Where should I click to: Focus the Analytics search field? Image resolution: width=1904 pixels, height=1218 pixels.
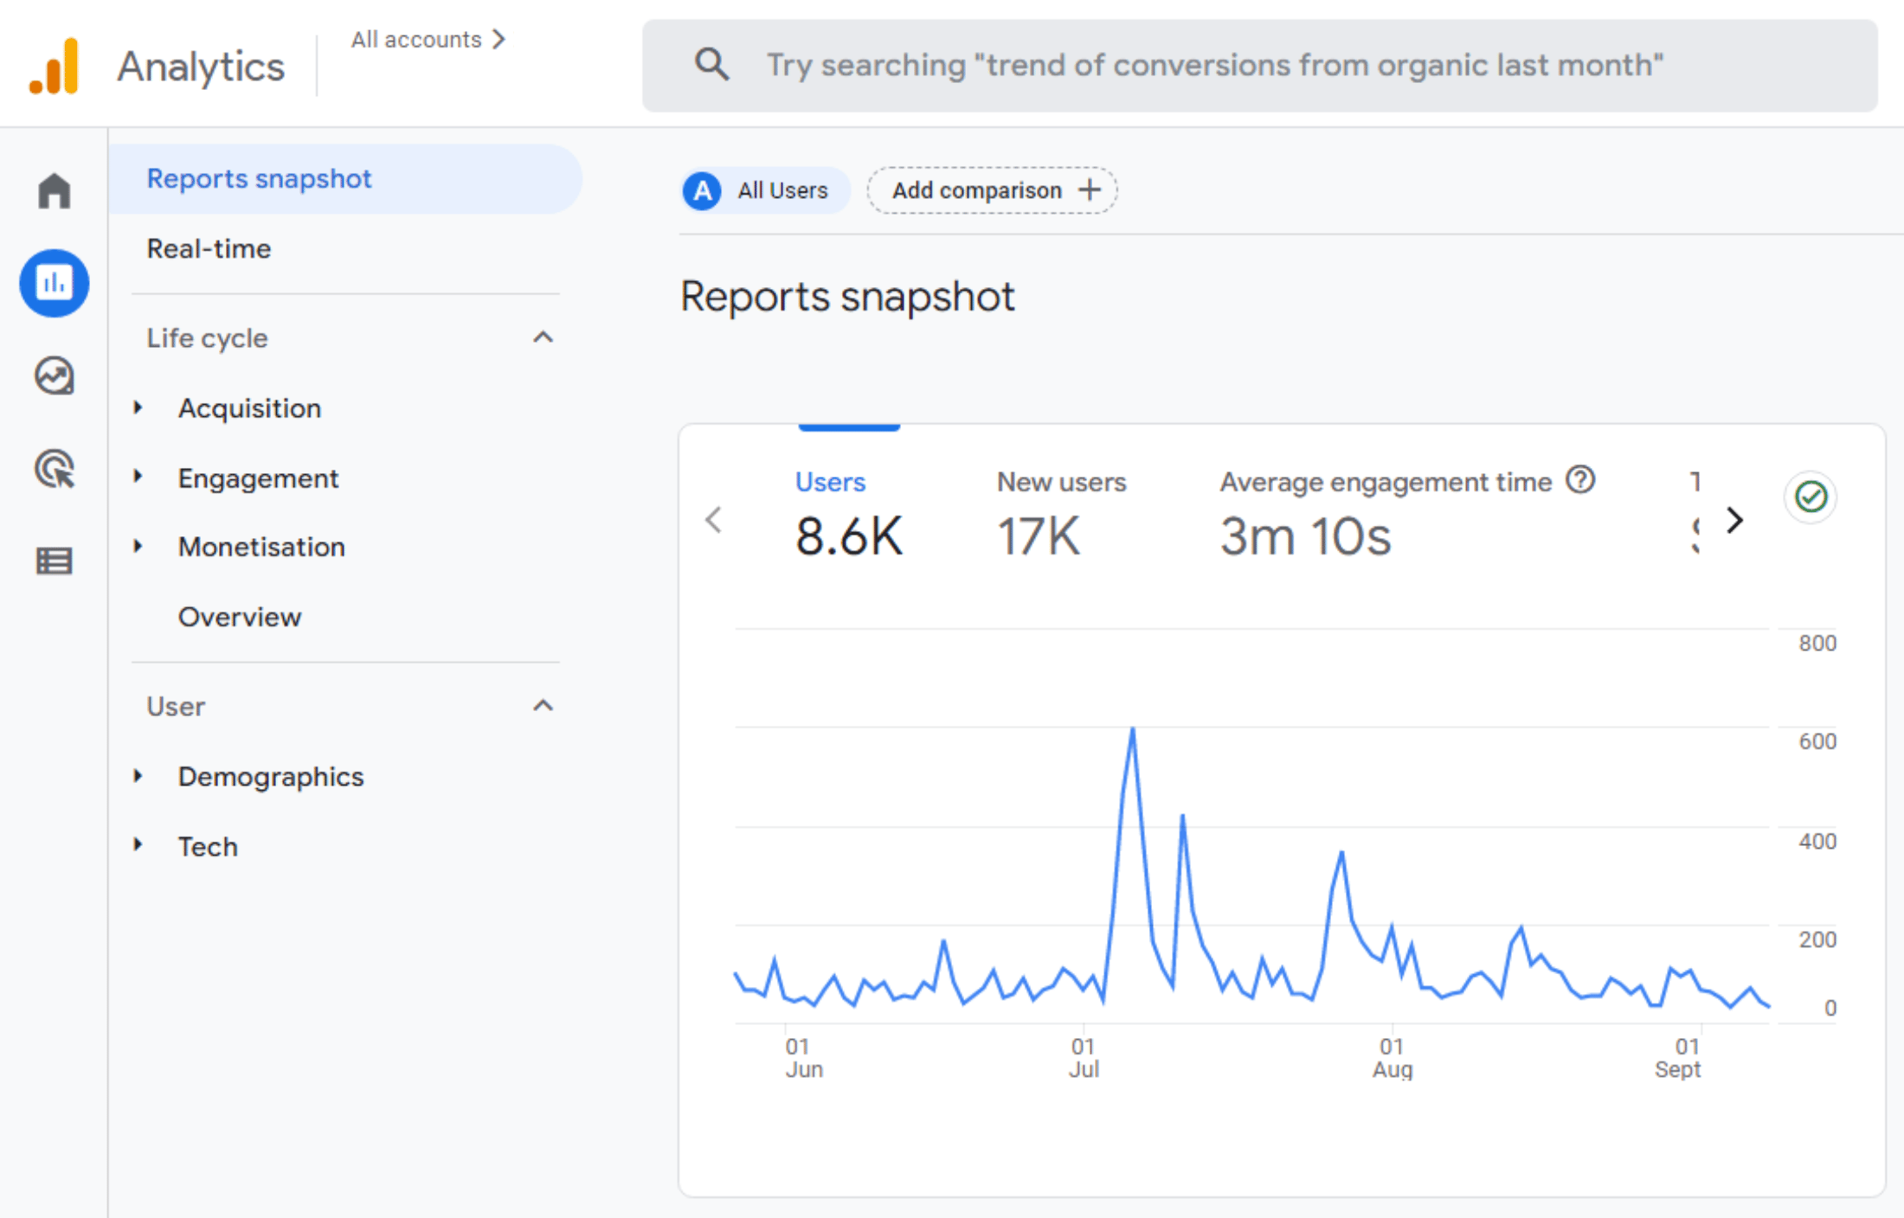pos(1259,66)
